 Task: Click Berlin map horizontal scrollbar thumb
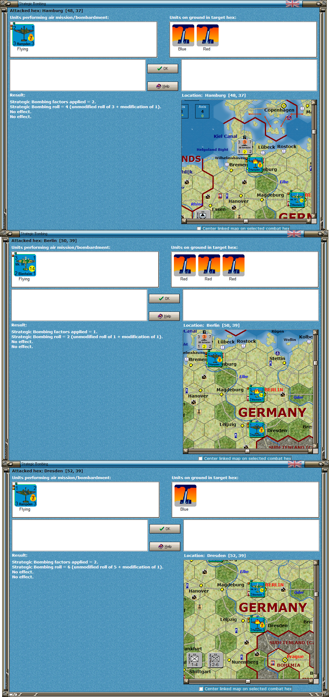[247, 451]
